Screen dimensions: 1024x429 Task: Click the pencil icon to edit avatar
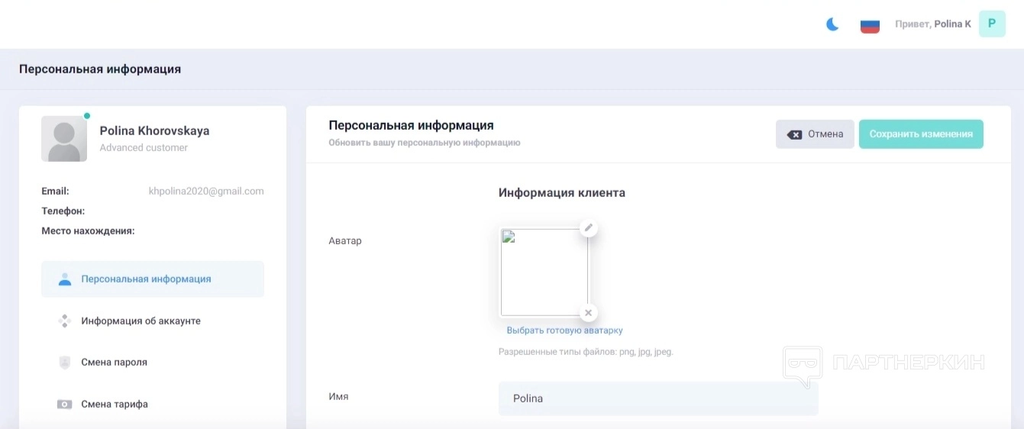(x=588, y=227)
